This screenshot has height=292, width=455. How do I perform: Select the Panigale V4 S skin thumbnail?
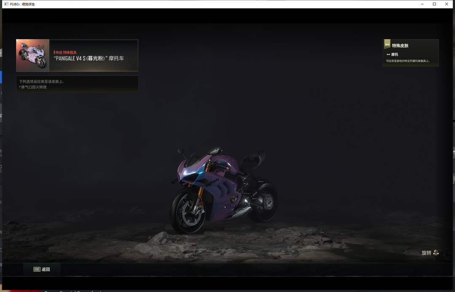(x=32, y=56)
